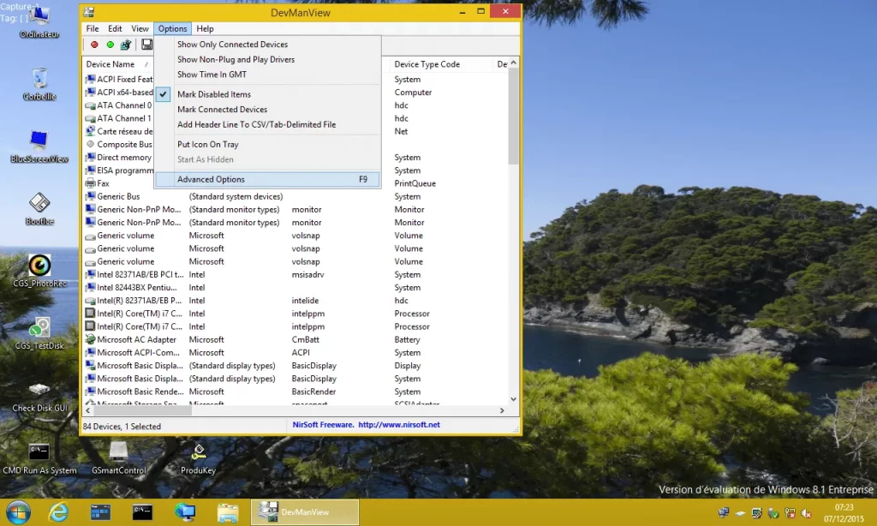Select the Microsoft ACPI-Com... device row
Viewport: 877px width, 526px height.
click(295, 353)
